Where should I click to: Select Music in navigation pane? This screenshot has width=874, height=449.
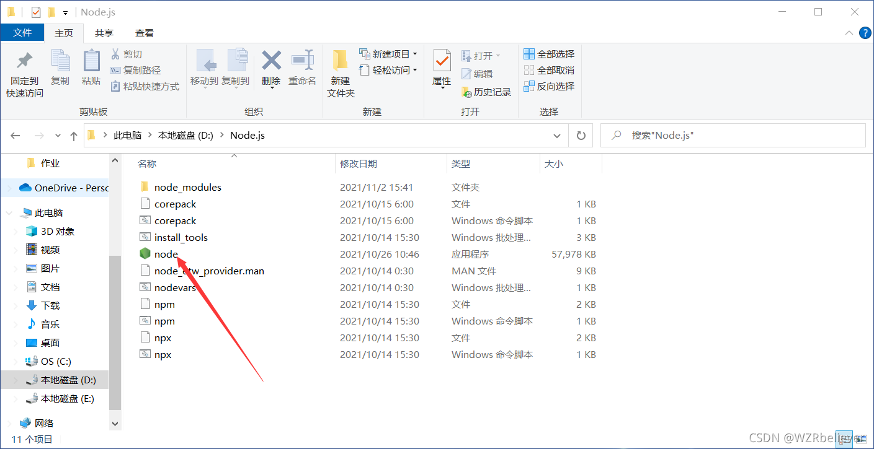43,325
